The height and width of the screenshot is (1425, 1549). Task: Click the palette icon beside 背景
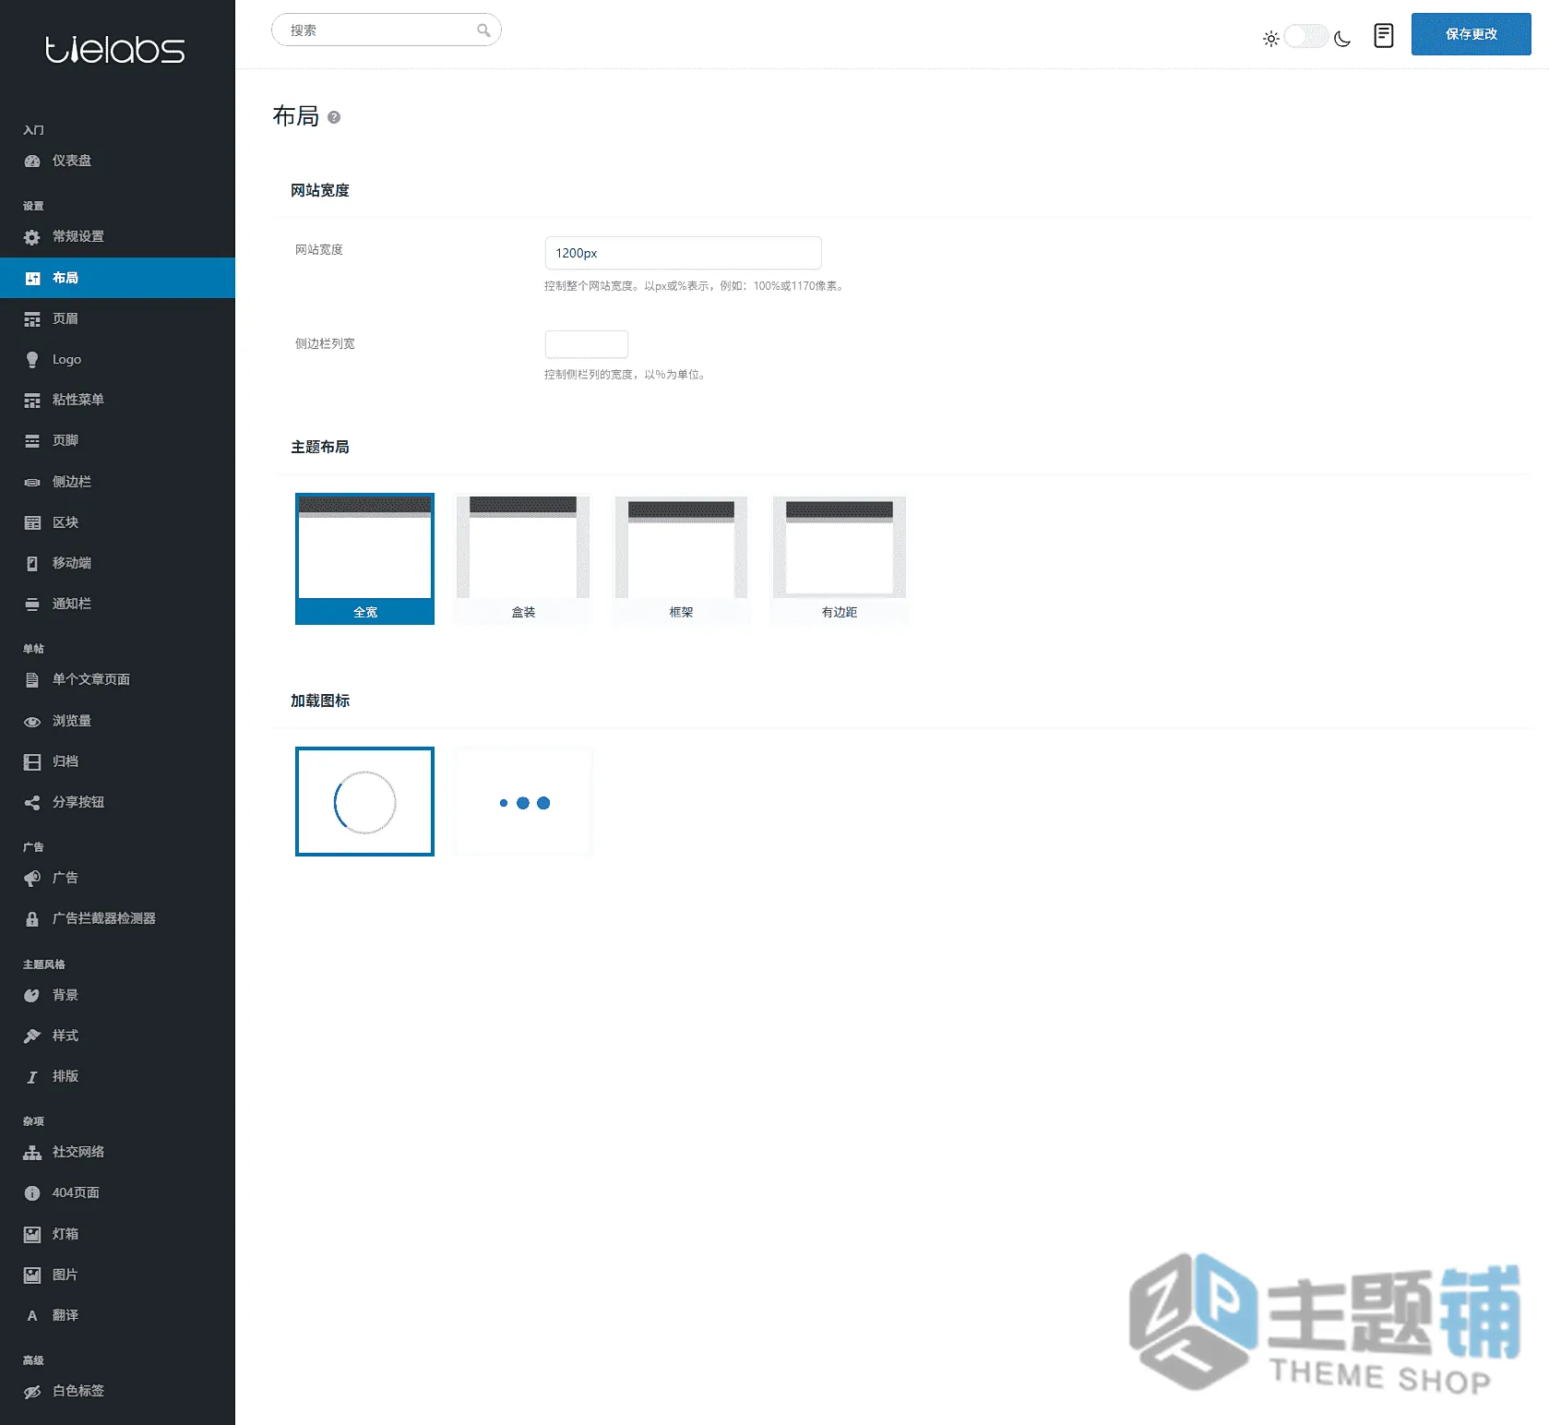point(32,996)
